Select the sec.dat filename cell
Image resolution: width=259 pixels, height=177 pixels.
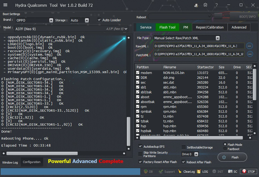(169, 82)
